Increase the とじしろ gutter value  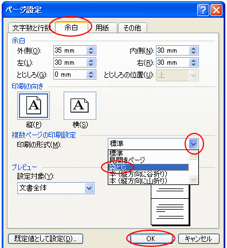pos(91,72)
